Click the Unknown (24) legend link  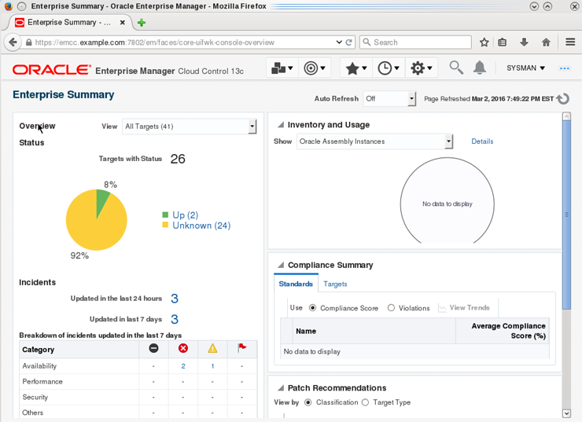[x=201, y=226]
